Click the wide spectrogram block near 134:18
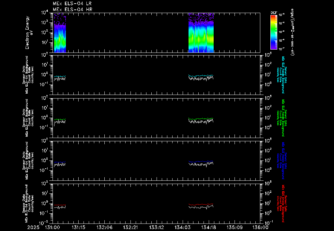 201,33
